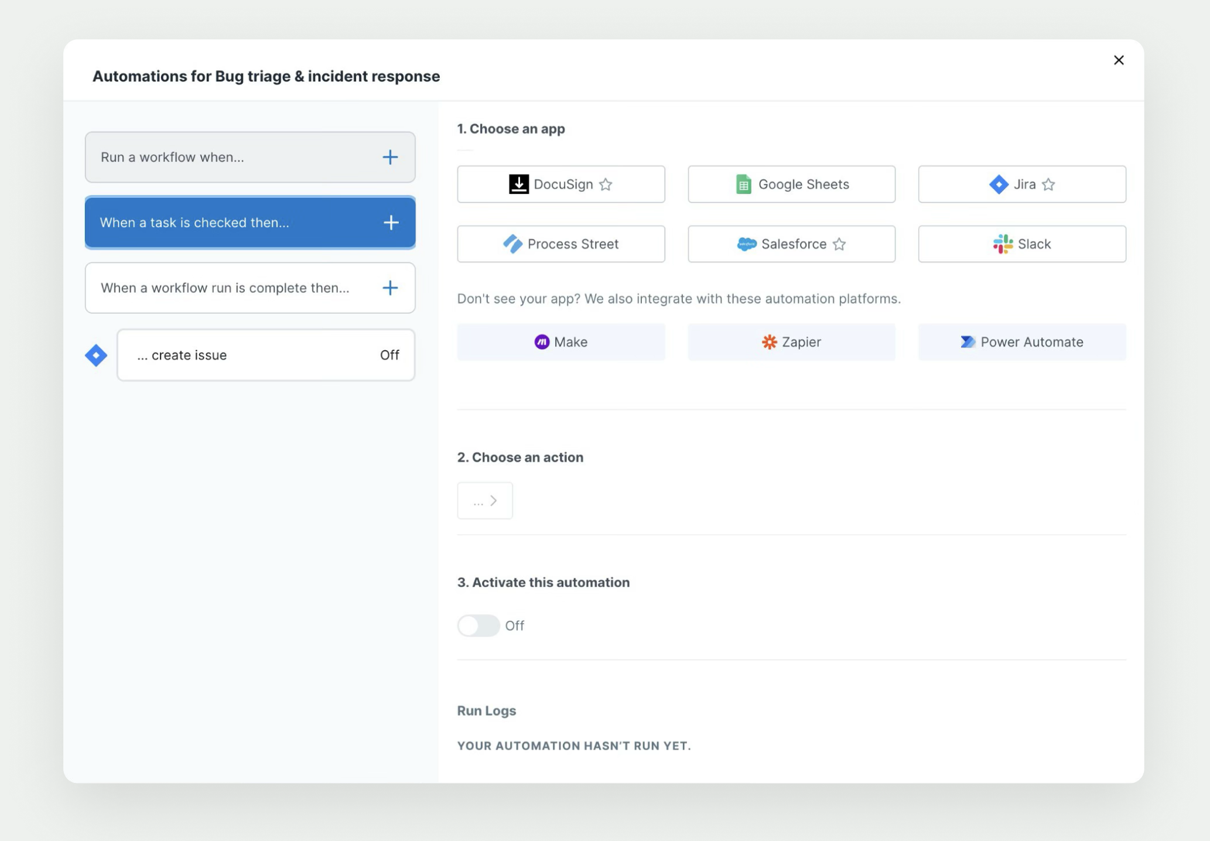Click the Google Sheets logo icon
The height and width of the screenshot is (841, 1210).
[x=743, y=184]
